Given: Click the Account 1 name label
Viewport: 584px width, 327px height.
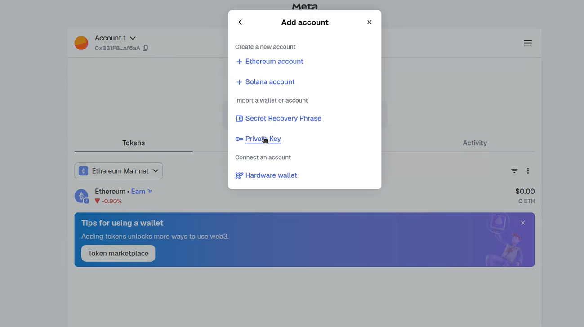Looking at the screenshot, I should coord(110,38).
